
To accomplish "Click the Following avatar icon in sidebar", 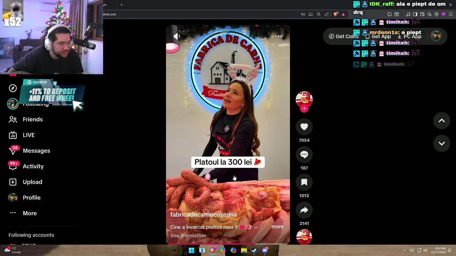I will pos(13,104).
